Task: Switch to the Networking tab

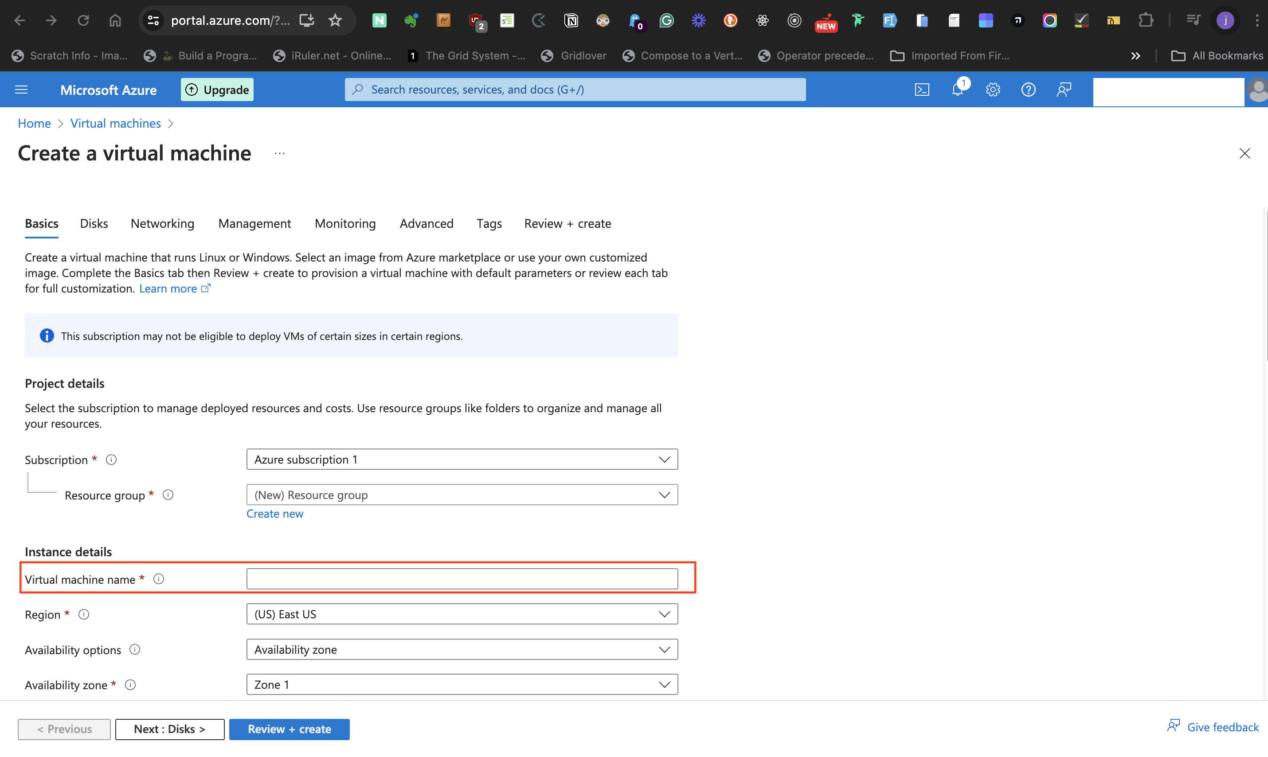Action: 162,223
